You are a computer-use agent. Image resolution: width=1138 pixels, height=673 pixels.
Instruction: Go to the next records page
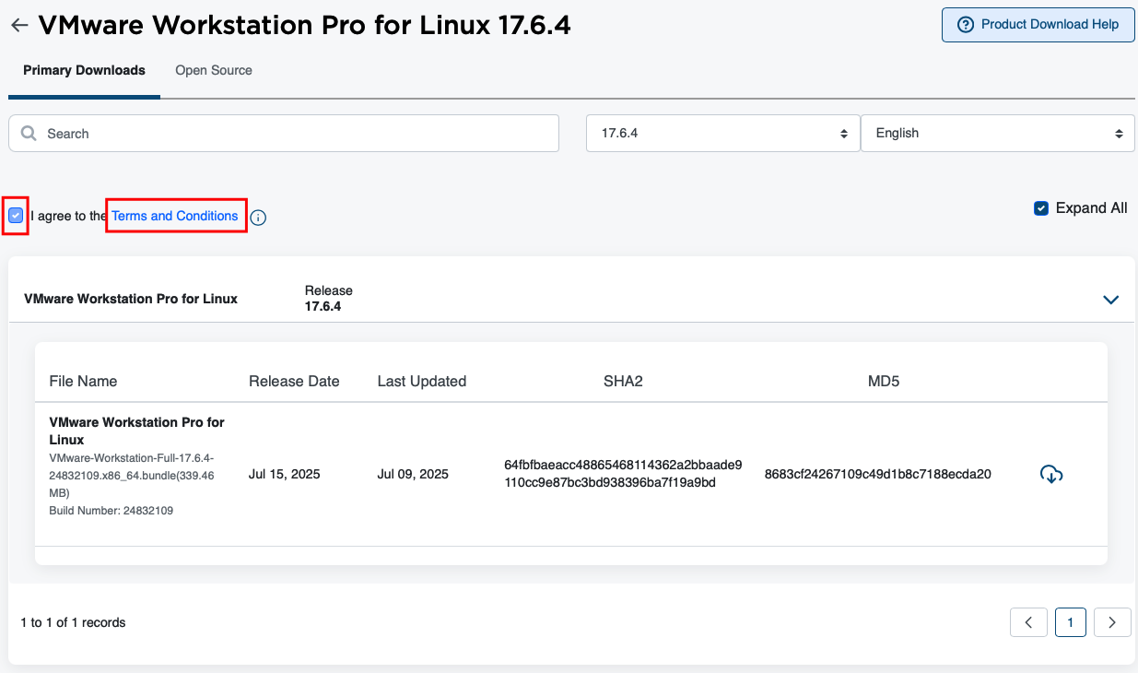coord(1112,622)
